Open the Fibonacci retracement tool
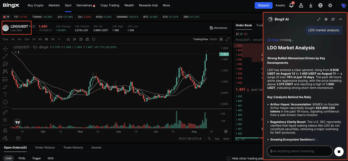Screen dimensions: 348x161 [5, 64]
